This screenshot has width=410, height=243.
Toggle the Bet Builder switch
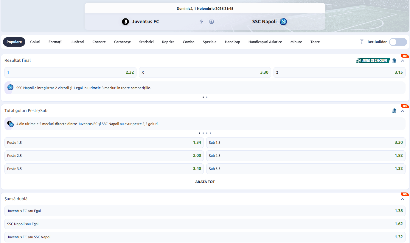(398, 42)
